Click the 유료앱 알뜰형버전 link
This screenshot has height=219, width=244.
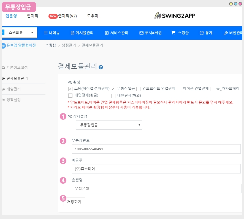coord(21,45)
